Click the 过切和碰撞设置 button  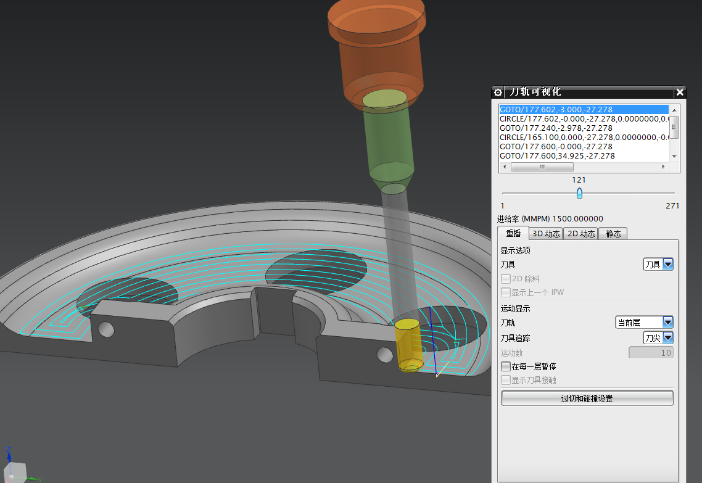point(587,398)
